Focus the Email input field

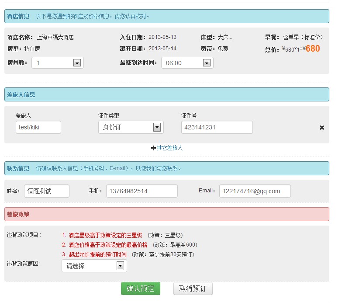point(255,191)
